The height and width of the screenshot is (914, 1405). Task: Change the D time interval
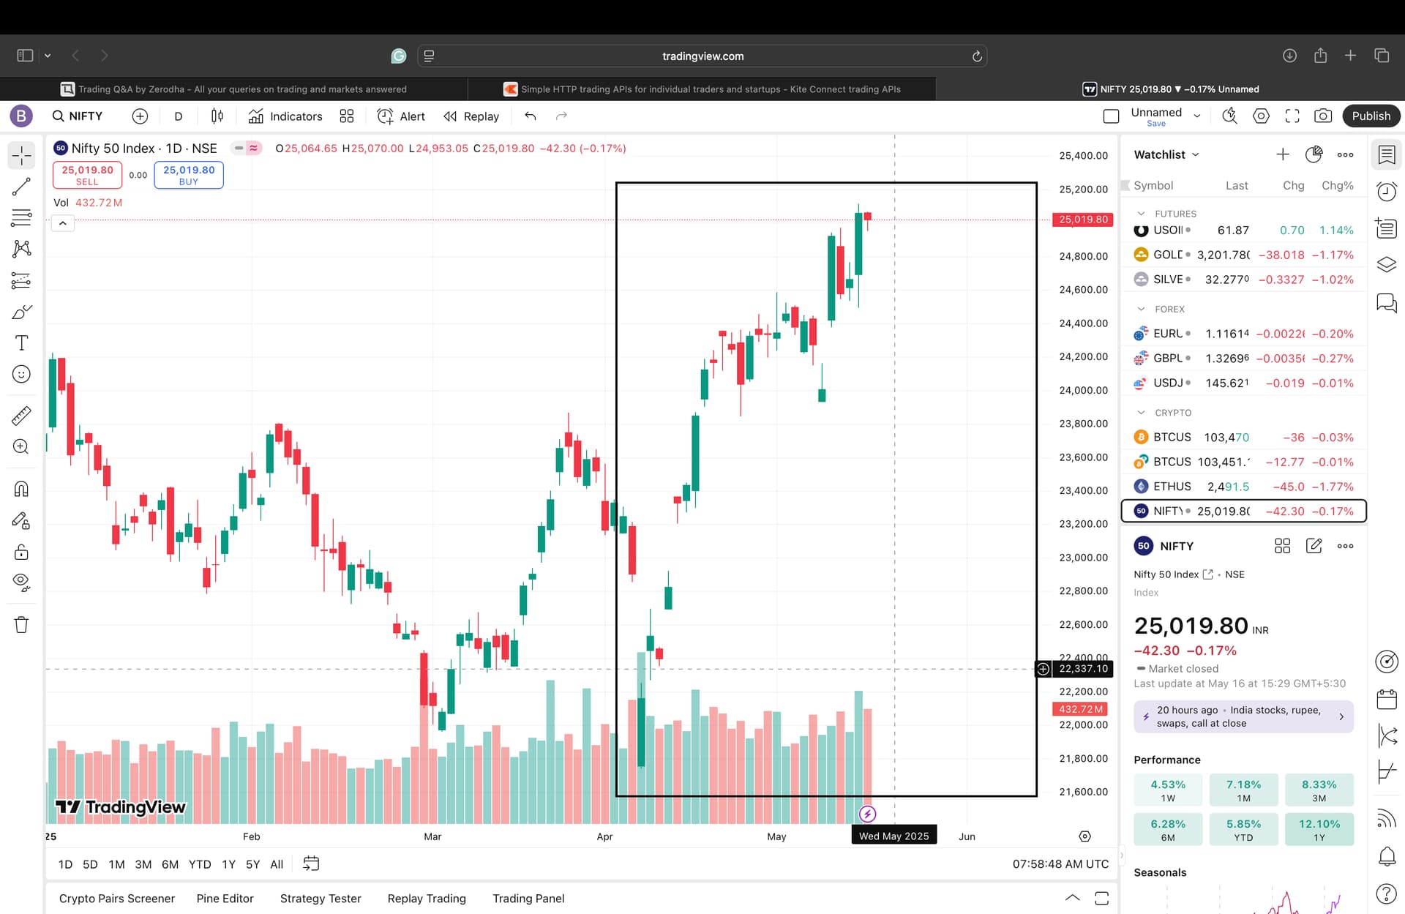(x=179, y=116)
